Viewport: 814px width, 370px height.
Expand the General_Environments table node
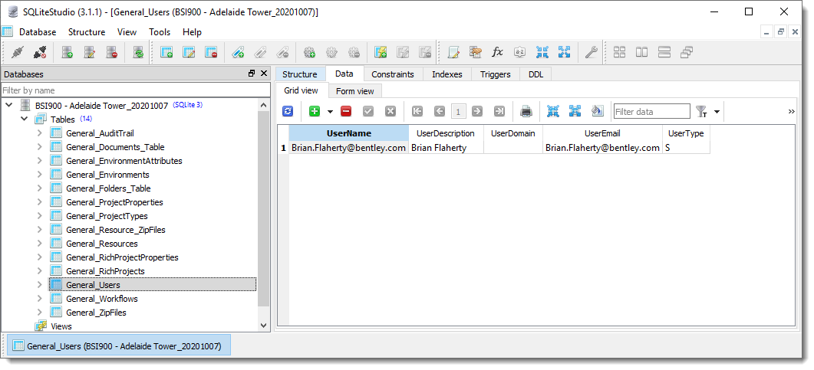[x=39, y=175]
